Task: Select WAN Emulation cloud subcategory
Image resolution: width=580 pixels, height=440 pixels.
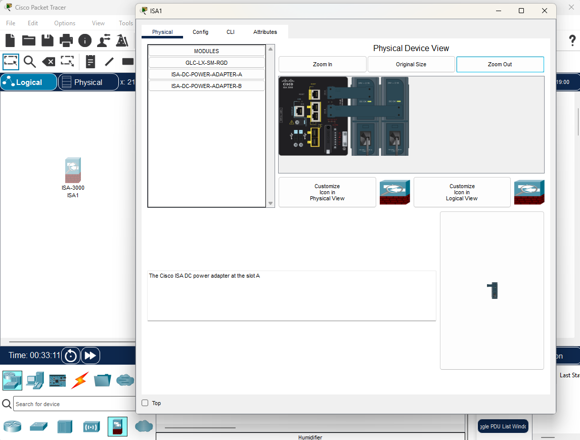Action: tap(144, 426)
